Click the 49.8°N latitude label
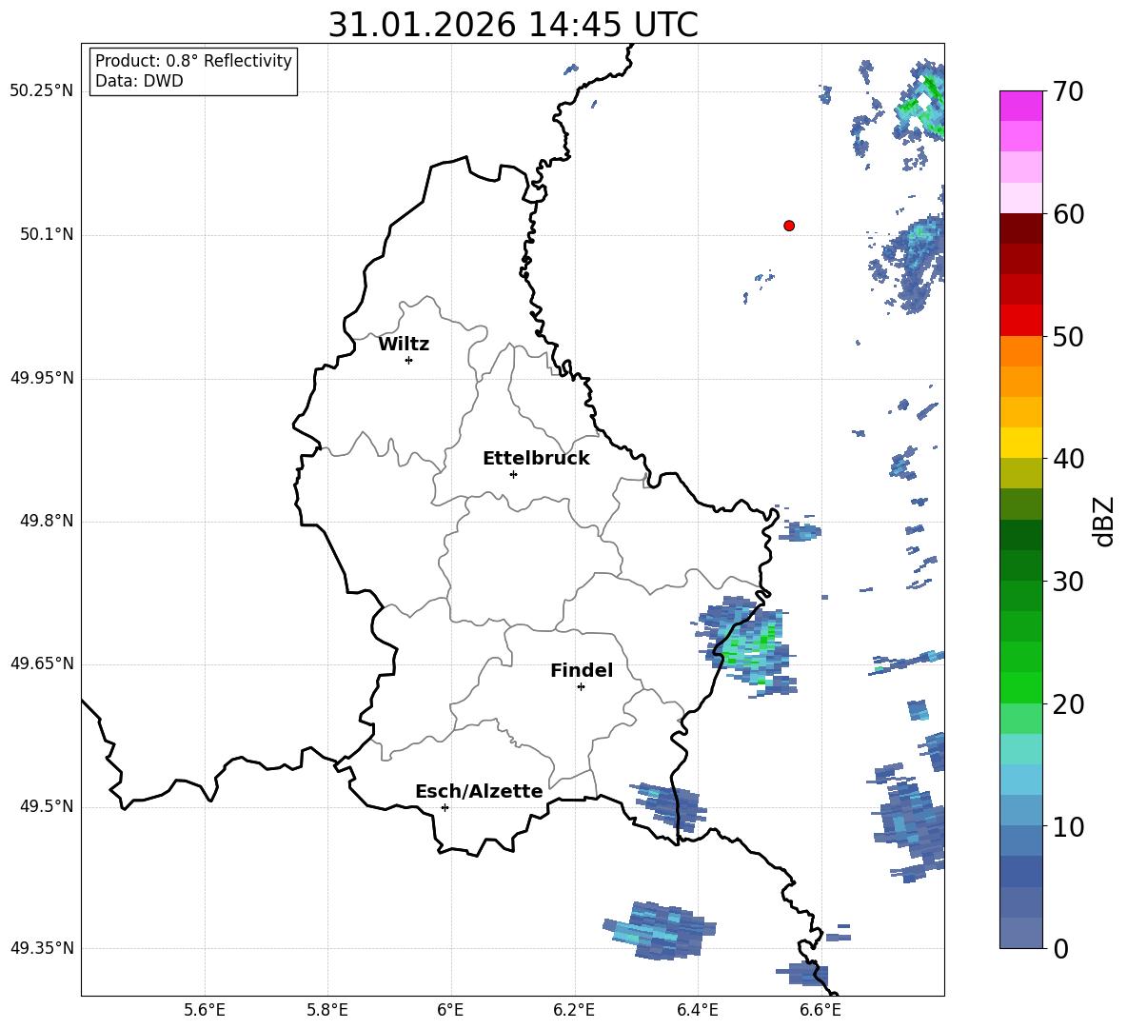 (47, 521)
